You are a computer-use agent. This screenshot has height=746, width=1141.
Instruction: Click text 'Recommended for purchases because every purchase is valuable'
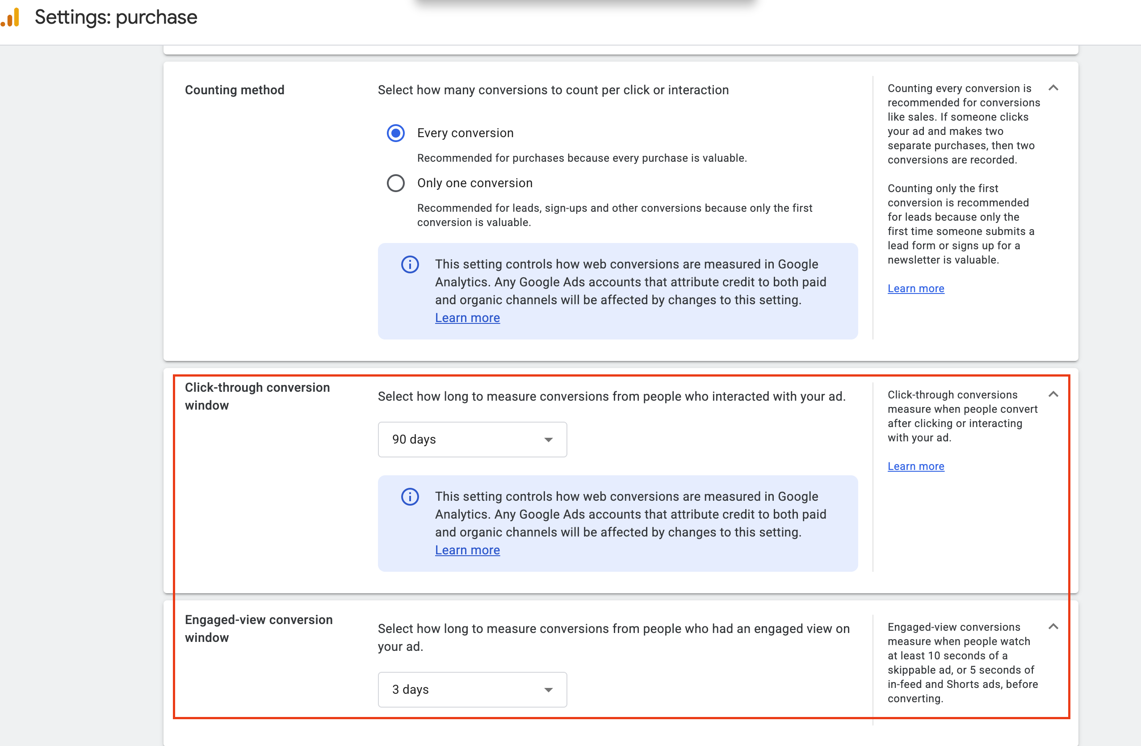pyautogui.click(x=582, y=158)
